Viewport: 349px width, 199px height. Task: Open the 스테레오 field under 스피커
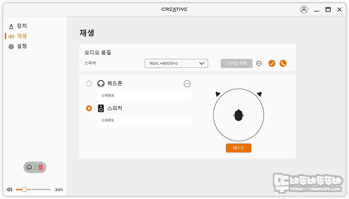[x=144, y=120]
